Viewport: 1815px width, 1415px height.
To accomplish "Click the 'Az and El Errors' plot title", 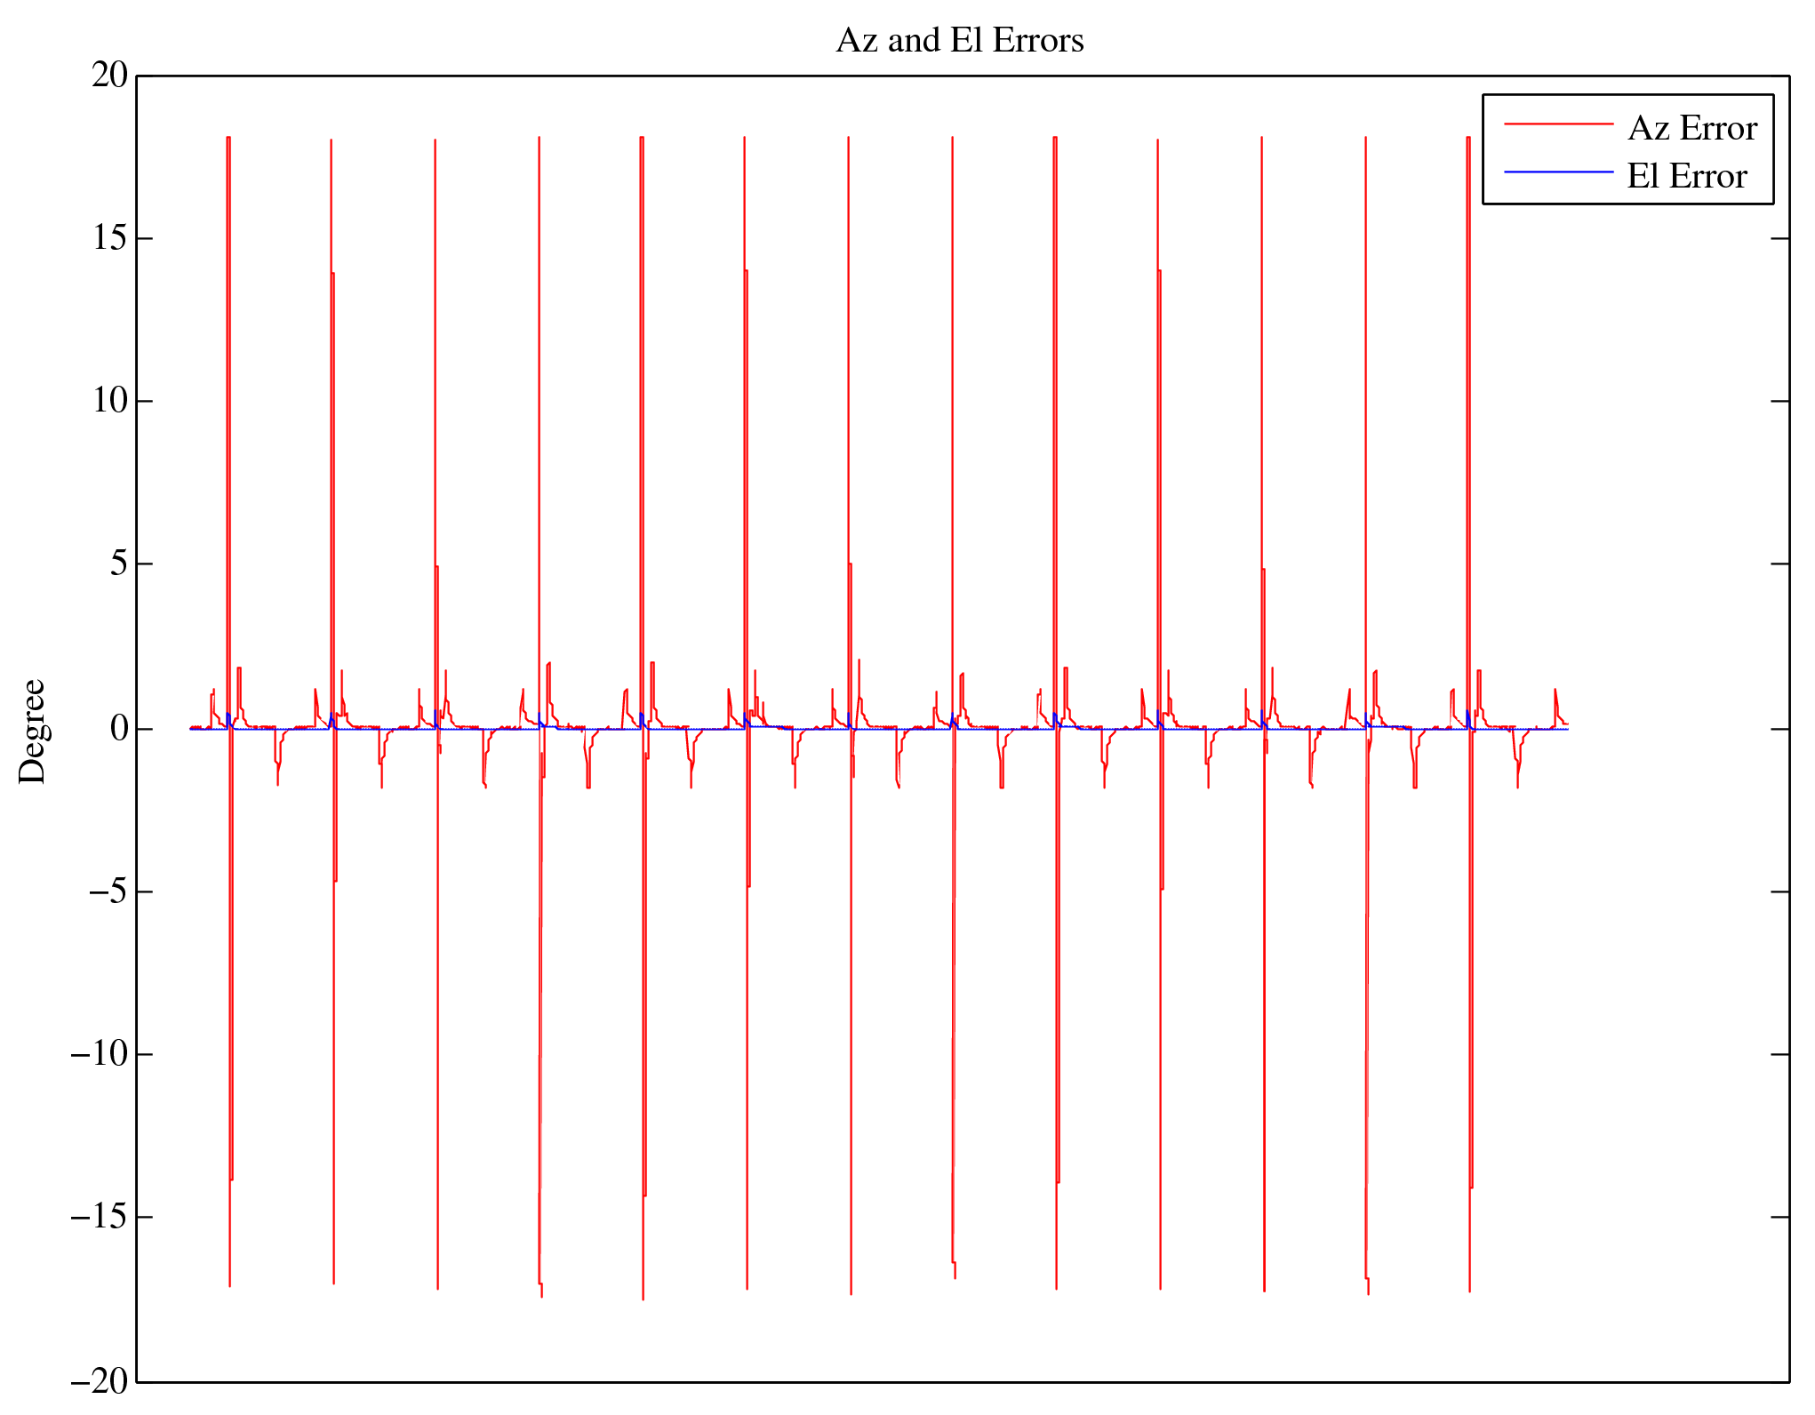I will point(960,41).
